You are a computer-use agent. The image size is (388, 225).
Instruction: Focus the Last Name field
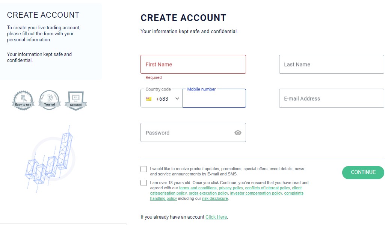331,64
